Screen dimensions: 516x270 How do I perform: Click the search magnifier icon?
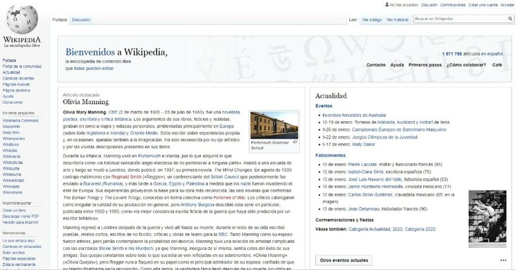(x=510, y=19)
